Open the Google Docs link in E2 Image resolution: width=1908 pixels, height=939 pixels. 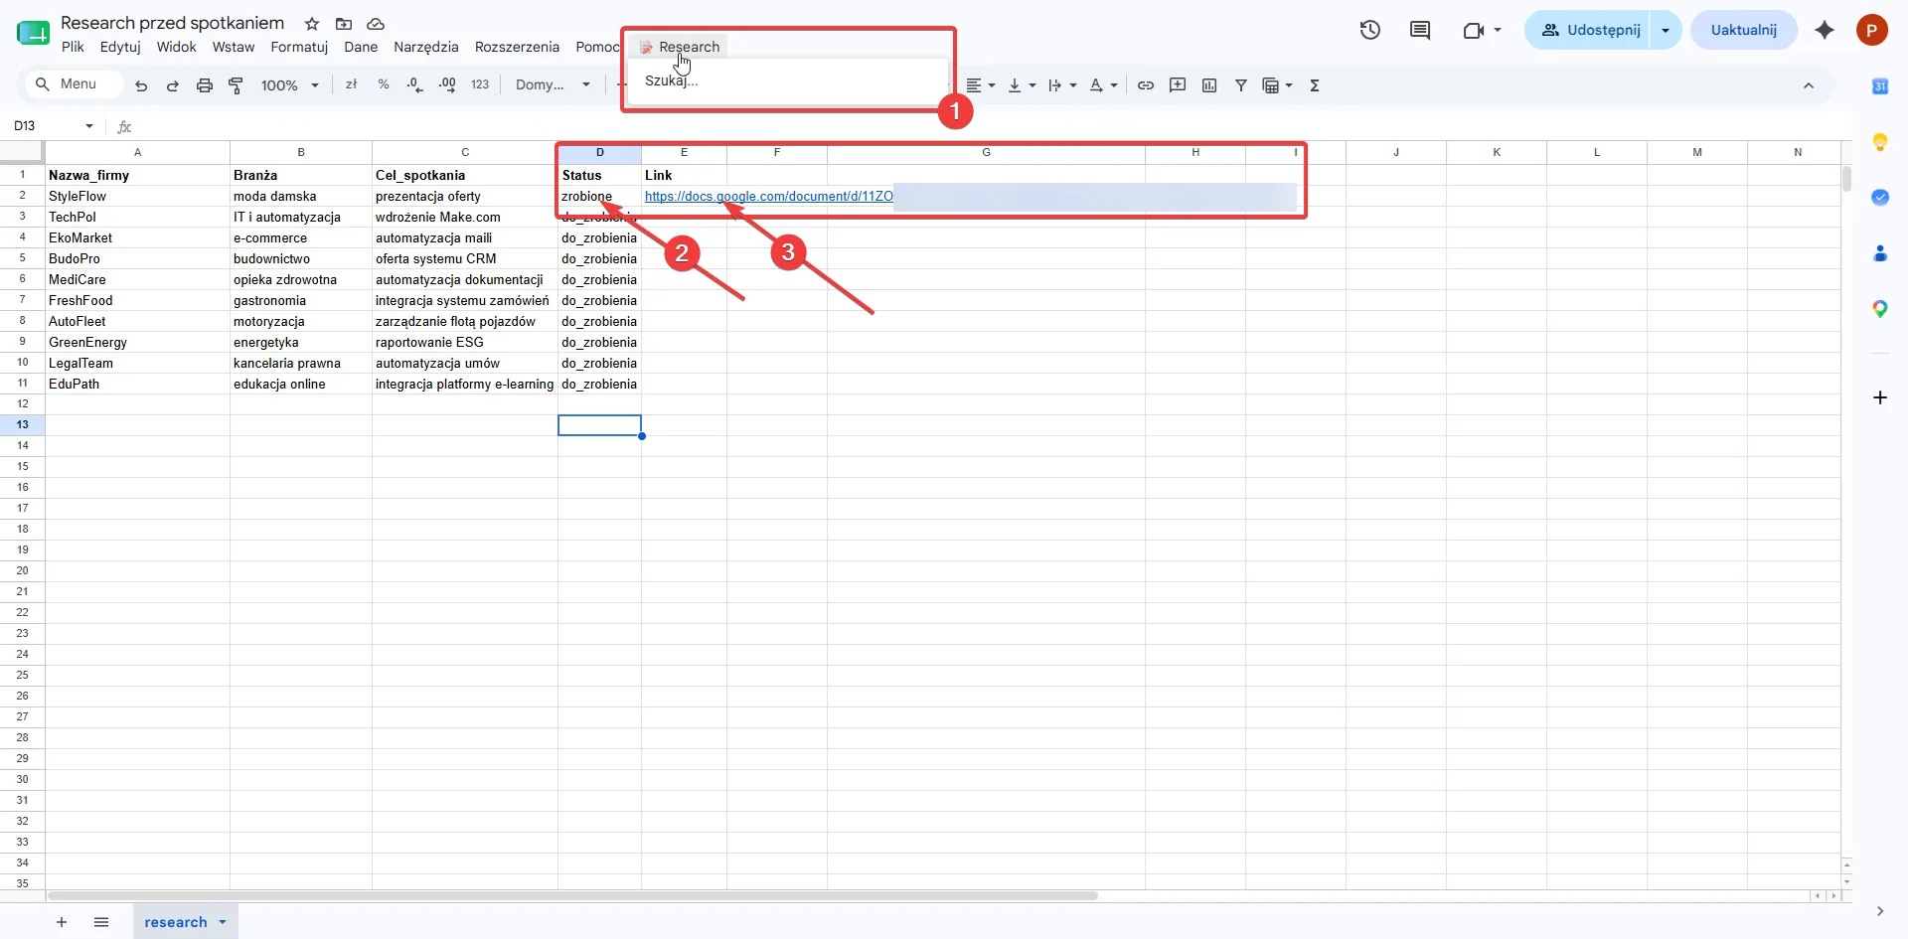(768, 196)
